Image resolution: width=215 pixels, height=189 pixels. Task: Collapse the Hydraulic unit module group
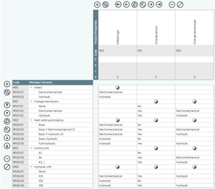pos(31,167)
